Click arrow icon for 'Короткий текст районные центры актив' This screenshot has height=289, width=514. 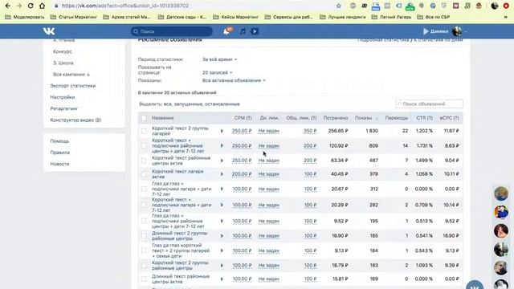(x=222, y=161)
